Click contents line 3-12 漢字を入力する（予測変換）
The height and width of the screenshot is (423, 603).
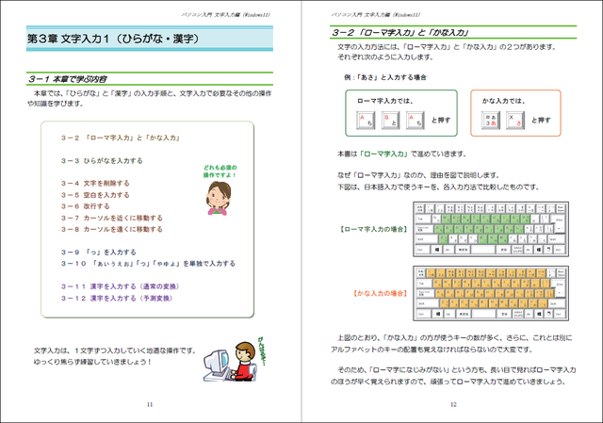coord(117,298)
